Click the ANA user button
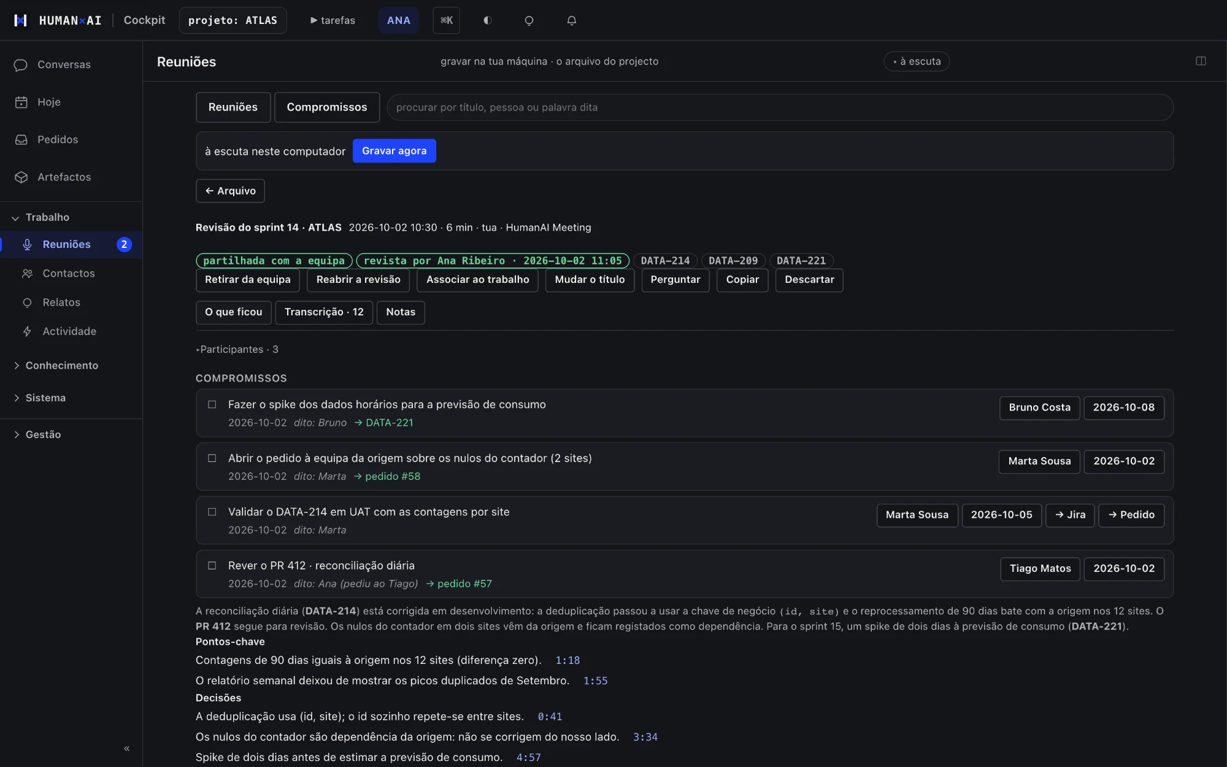 point(398,20)
